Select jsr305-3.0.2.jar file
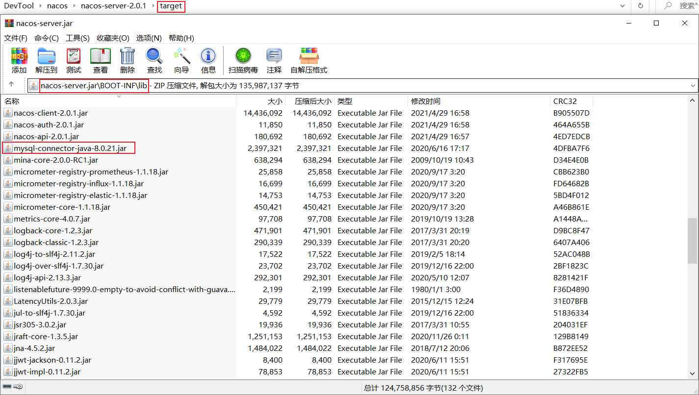 point(40,324)
